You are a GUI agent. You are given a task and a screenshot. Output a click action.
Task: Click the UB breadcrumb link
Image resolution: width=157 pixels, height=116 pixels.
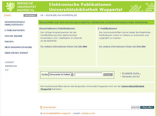coord(42,15)
